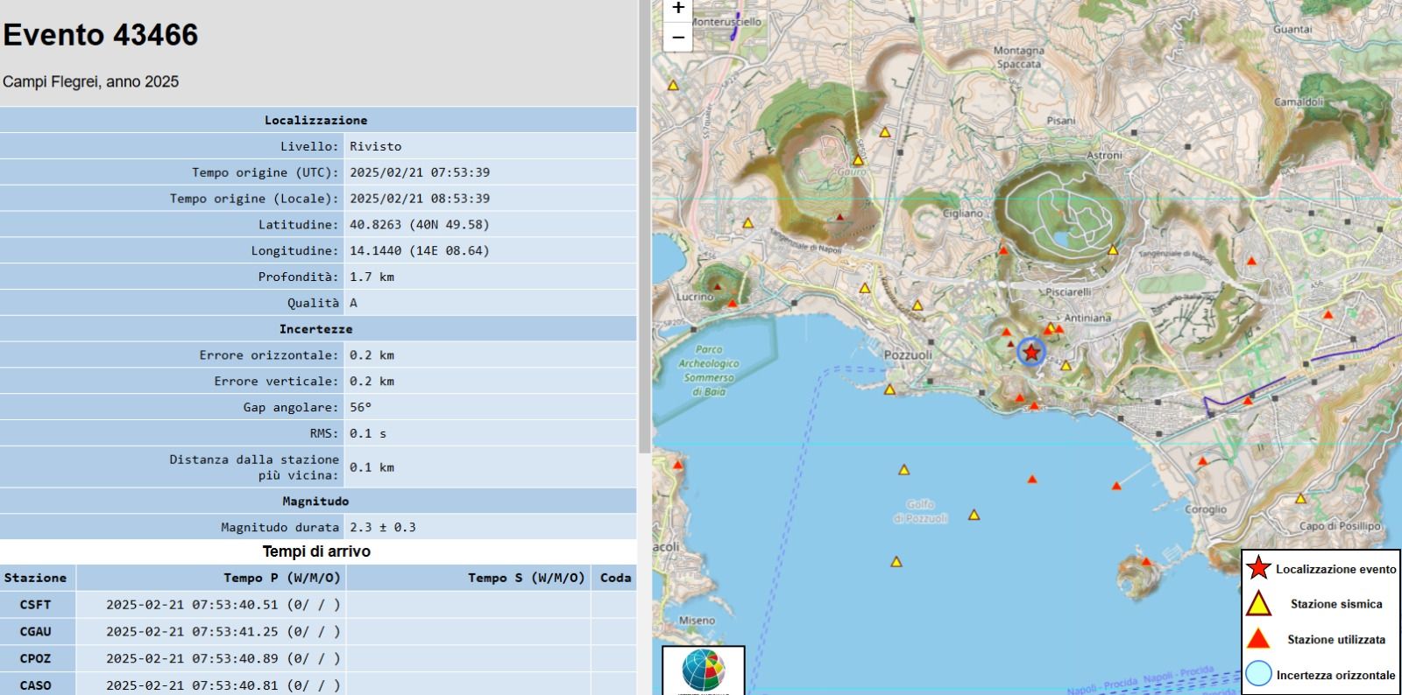
Task: Select the CGAU station name in table
Action: [x=35, y=632]
